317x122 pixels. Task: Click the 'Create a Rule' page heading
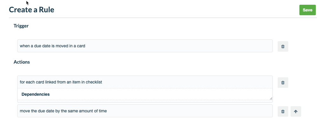(x=31, y=10)
